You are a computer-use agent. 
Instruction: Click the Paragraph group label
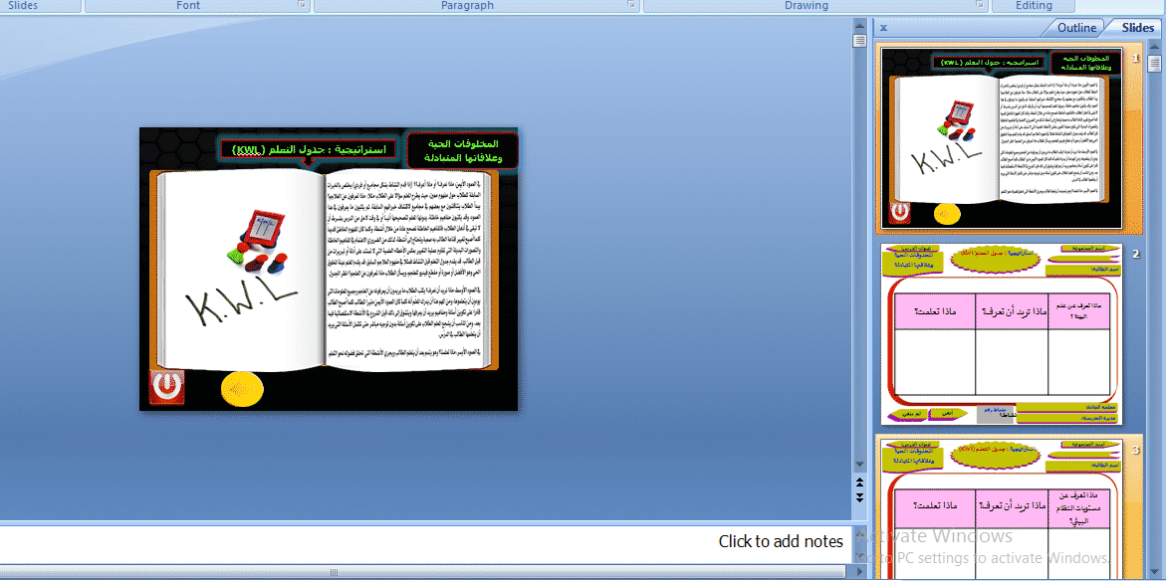click(467, 5)
